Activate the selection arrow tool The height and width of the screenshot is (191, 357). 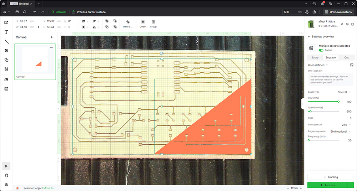(x=6, y=166)
